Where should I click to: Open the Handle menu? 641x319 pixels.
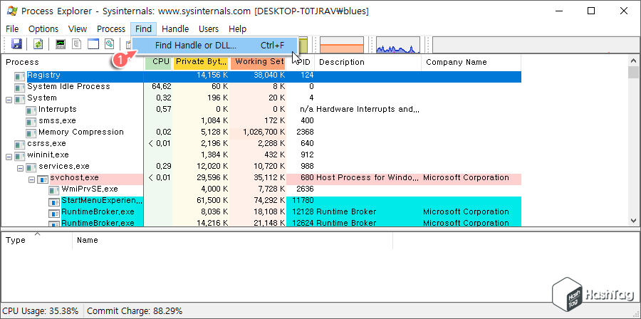175,29
